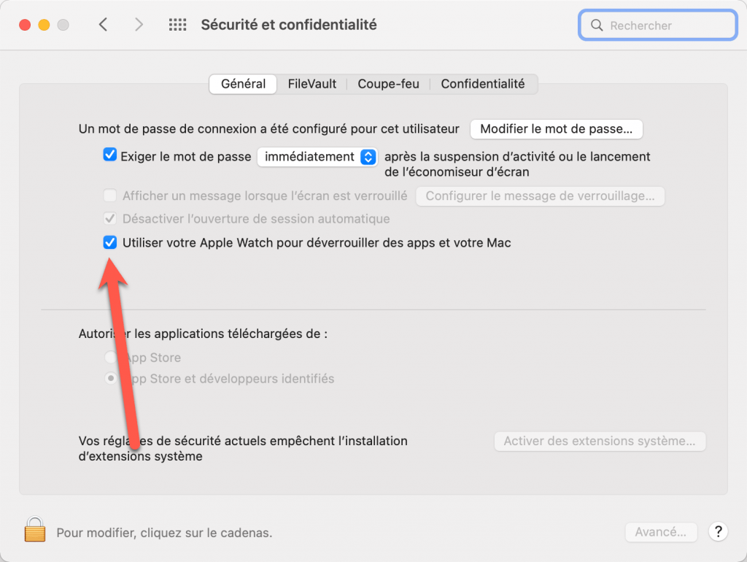747x562 pixels.
Task: Go back with the left chevron
Action: pyautogui.click(x=103, y=24)
